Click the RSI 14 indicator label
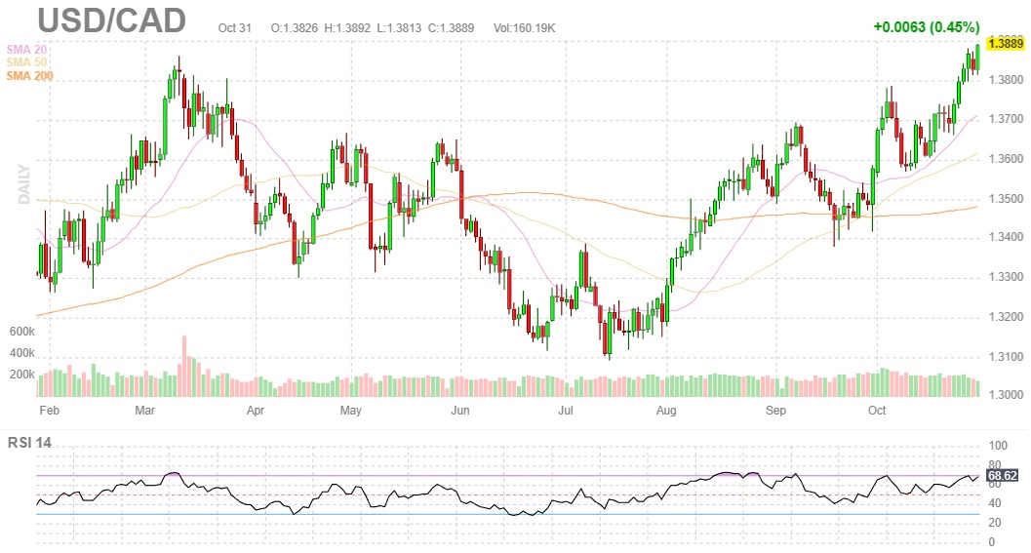Viewport: 1031px width, 553px height. point(29,443)
